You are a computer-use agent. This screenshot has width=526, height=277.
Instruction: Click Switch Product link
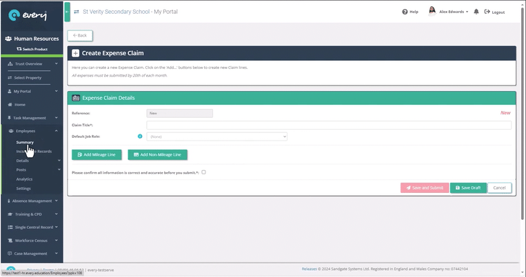click(x=32, y=49)
